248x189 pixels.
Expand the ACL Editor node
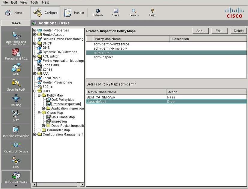[x=35, y=56]
